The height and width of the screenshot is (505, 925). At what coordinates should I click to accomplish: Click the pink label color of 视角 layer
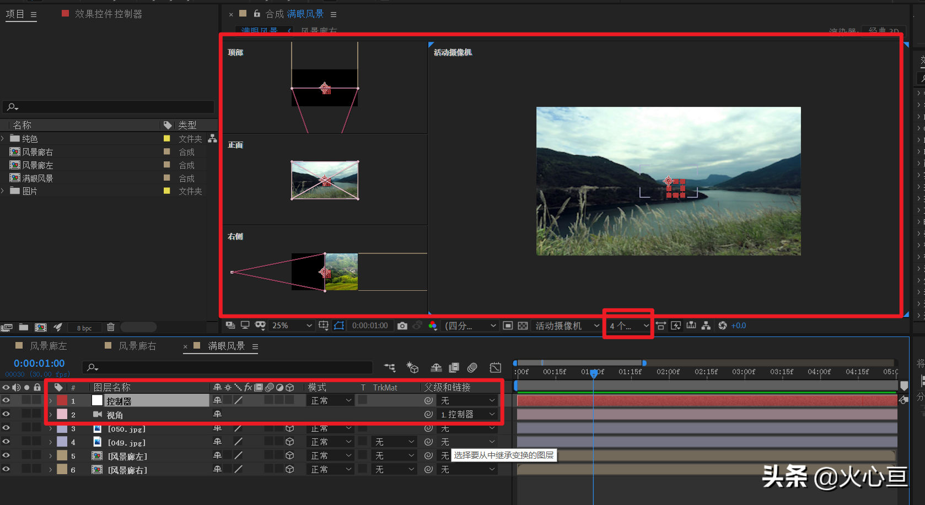coord(62,414)
